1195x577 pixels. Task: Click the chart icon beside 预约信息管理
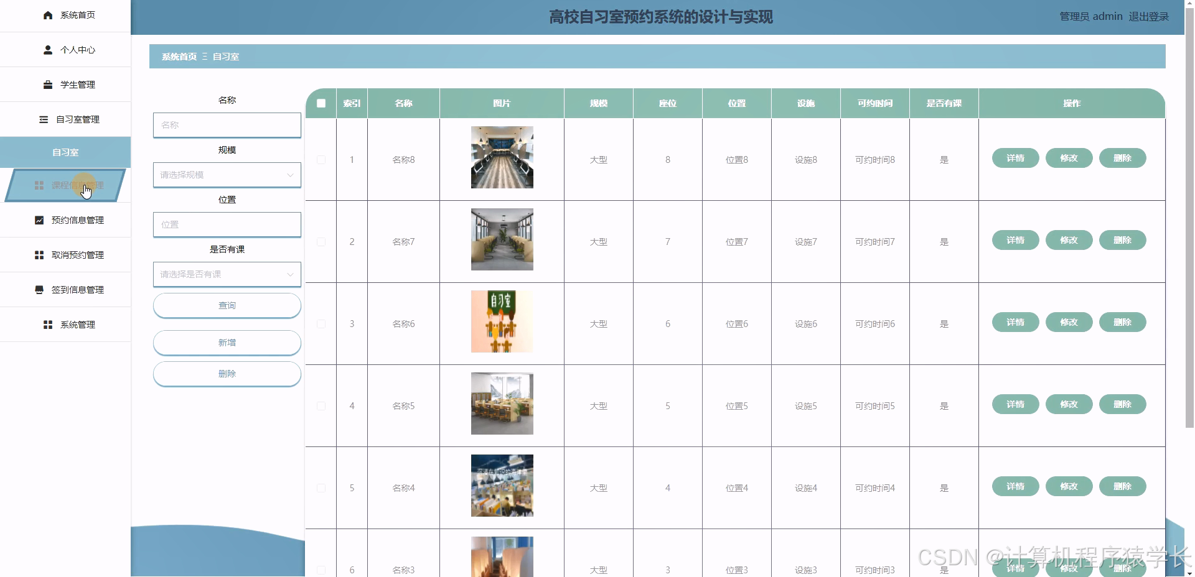39,220
